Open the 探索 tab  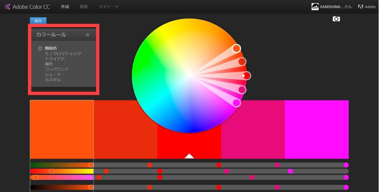click(84, 7)
